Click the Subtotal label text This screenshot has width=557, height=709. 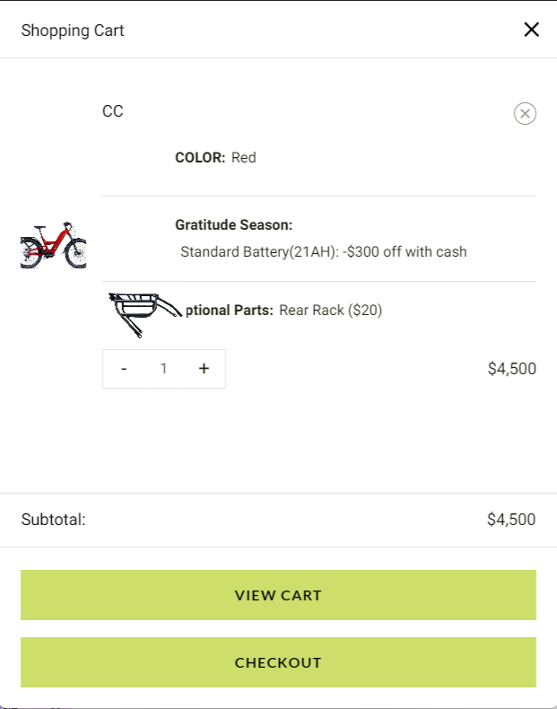(x=53, y=520)
